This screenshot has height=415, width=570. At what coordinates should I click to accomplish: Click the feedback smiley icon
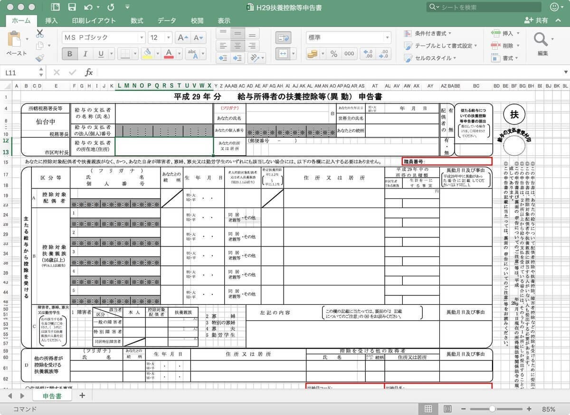(554, 7)
